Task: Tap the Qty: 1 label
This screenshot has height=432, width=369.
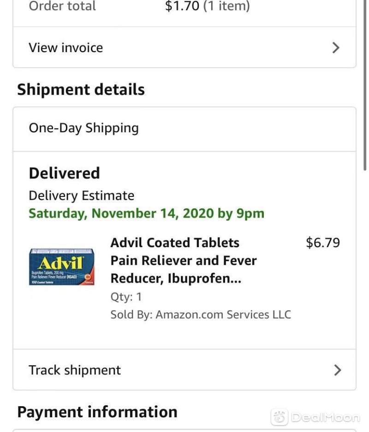Action: click(126, 297)
